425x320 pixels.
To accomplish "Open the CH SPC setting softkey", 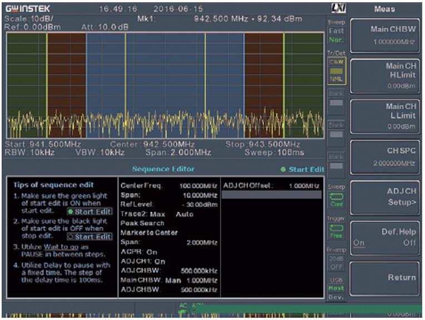I will click(385, 157).
